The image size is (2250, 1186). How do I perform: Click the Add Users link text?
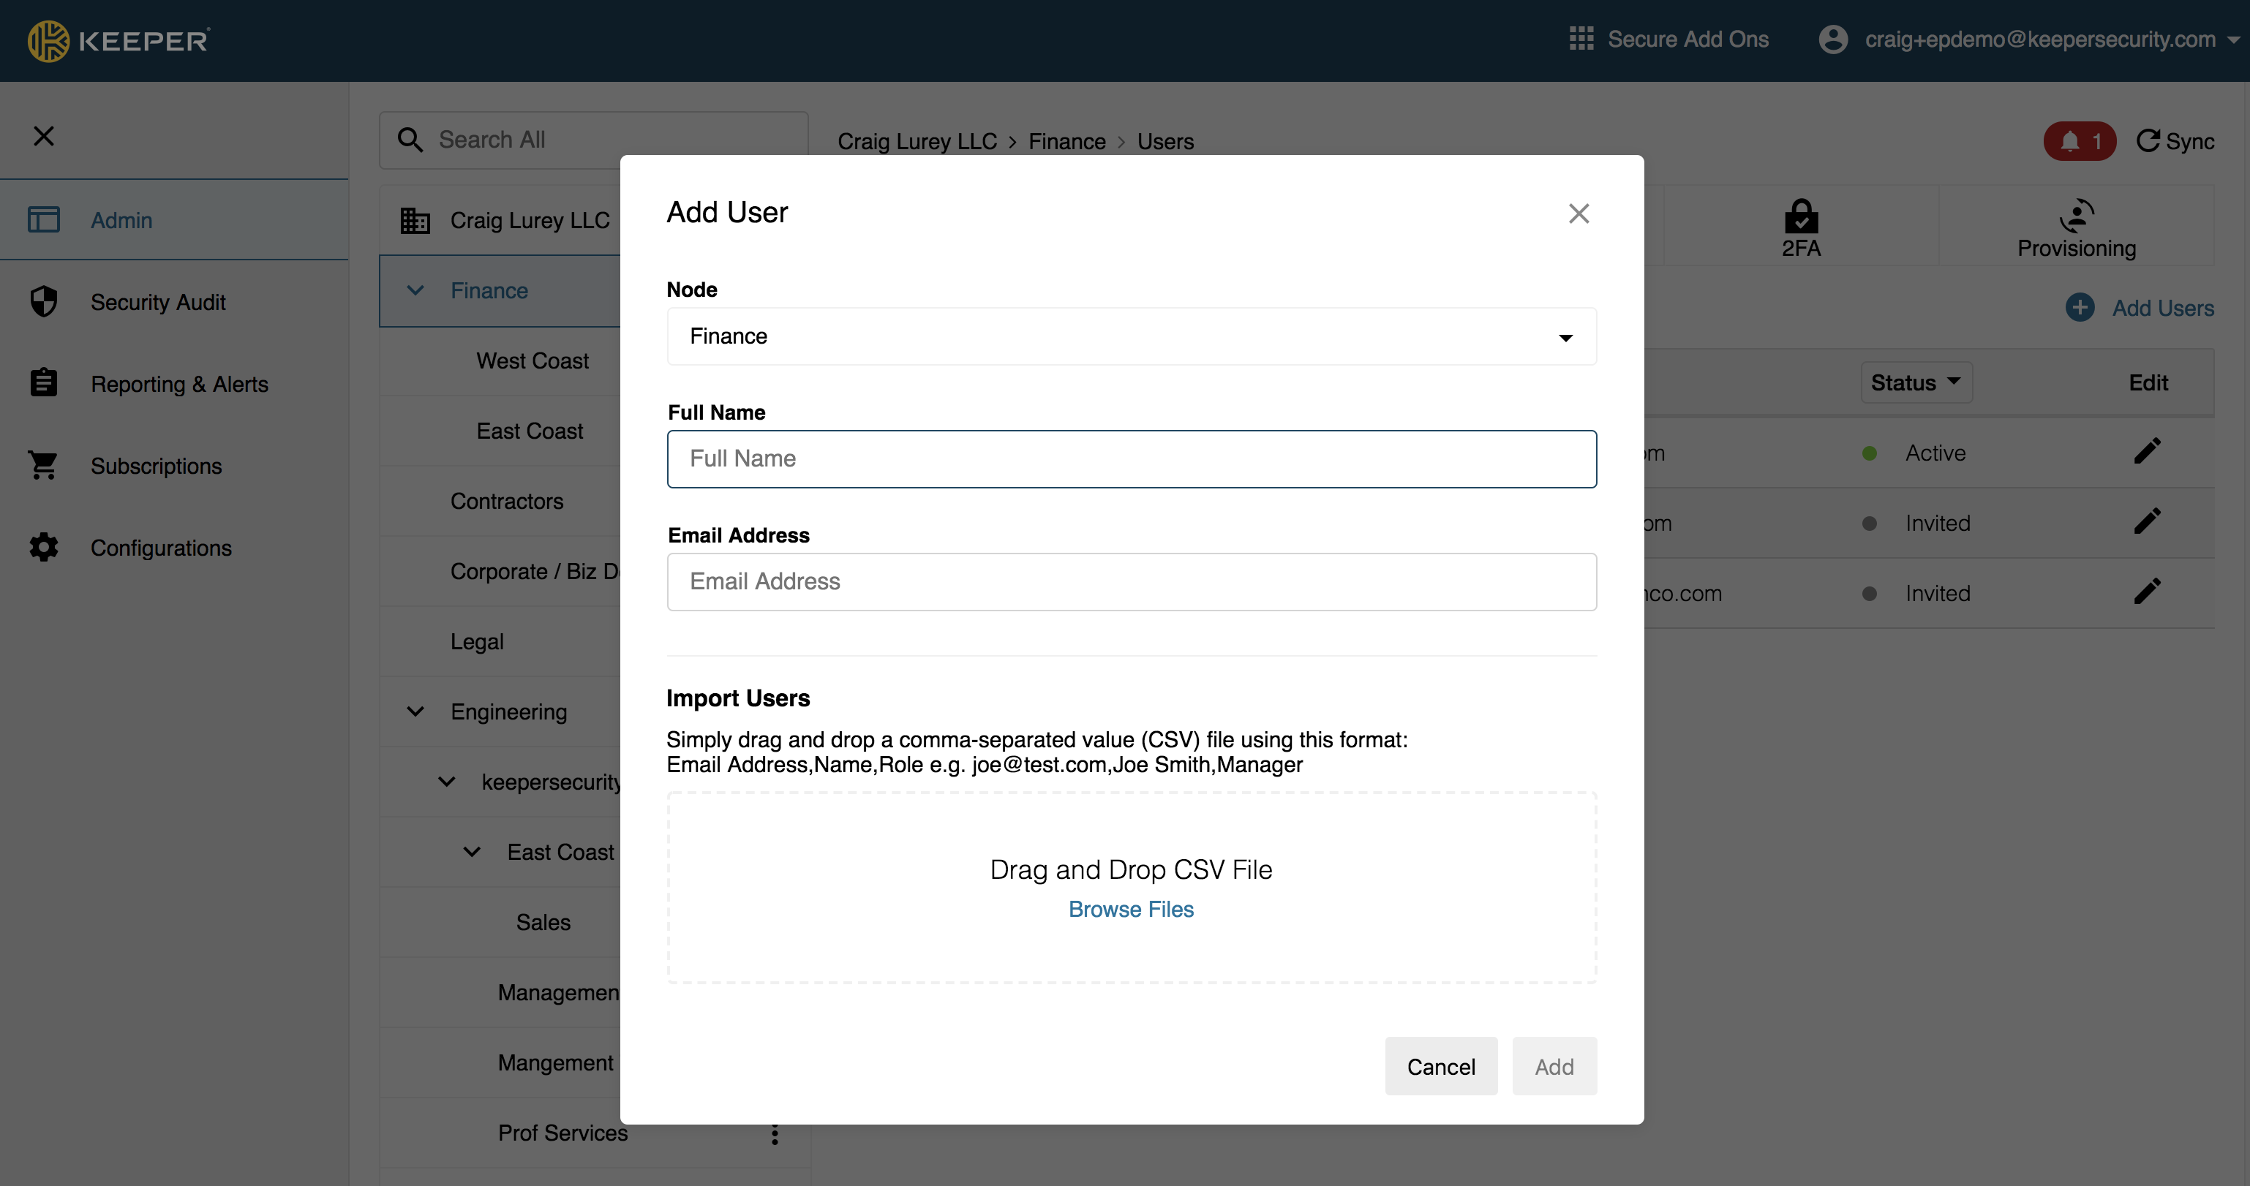(2163, 307)
